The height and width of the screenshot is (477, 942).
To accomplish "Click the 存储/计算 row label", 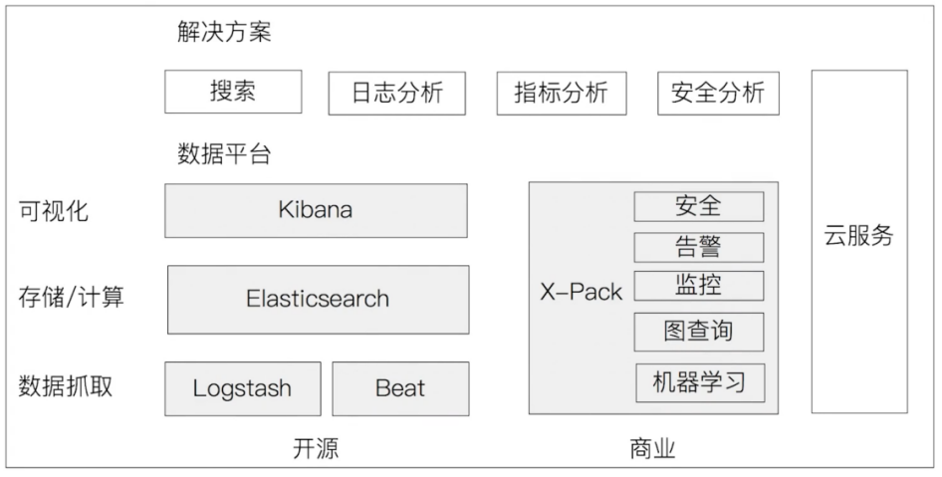I will (71, 298).
